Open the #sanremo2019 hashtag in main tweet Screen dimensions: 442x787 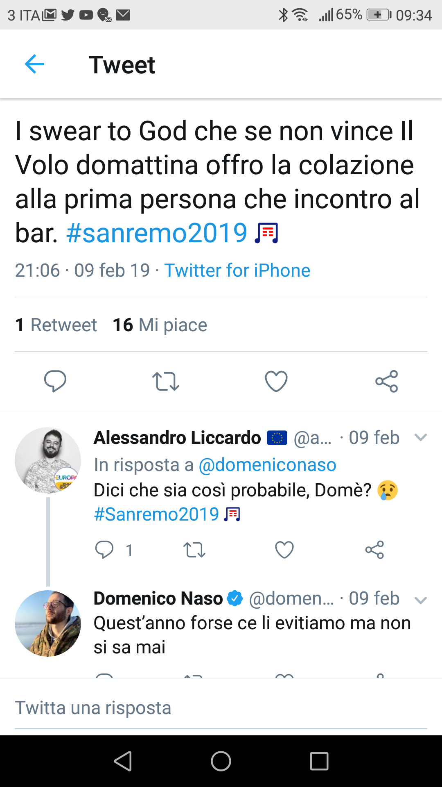[x=157, y=233]
